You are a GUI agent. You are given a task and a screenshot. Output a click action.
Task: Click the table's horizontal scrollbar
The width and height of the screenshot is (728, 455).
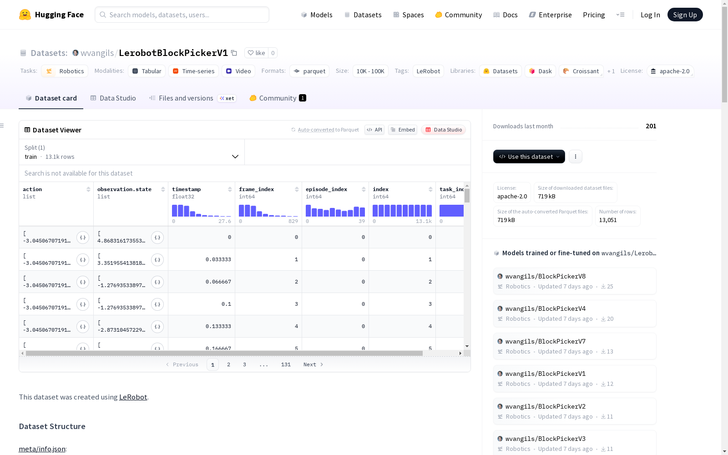tap(224, 353)
